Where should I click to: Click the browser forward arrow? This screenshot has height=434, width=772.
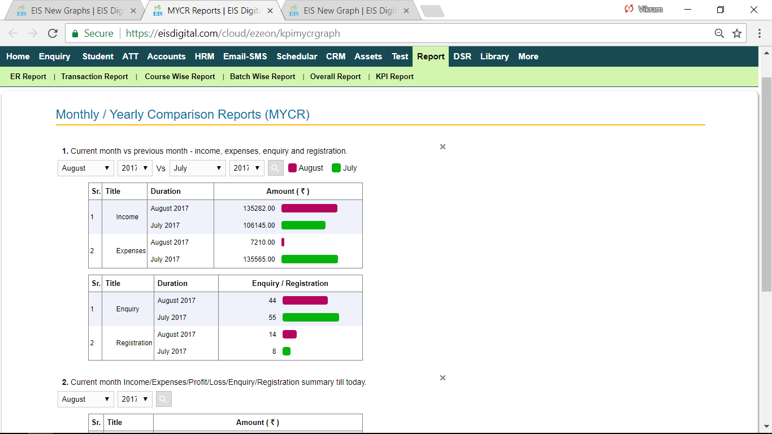pyautogui.click(x=32, y=33)
